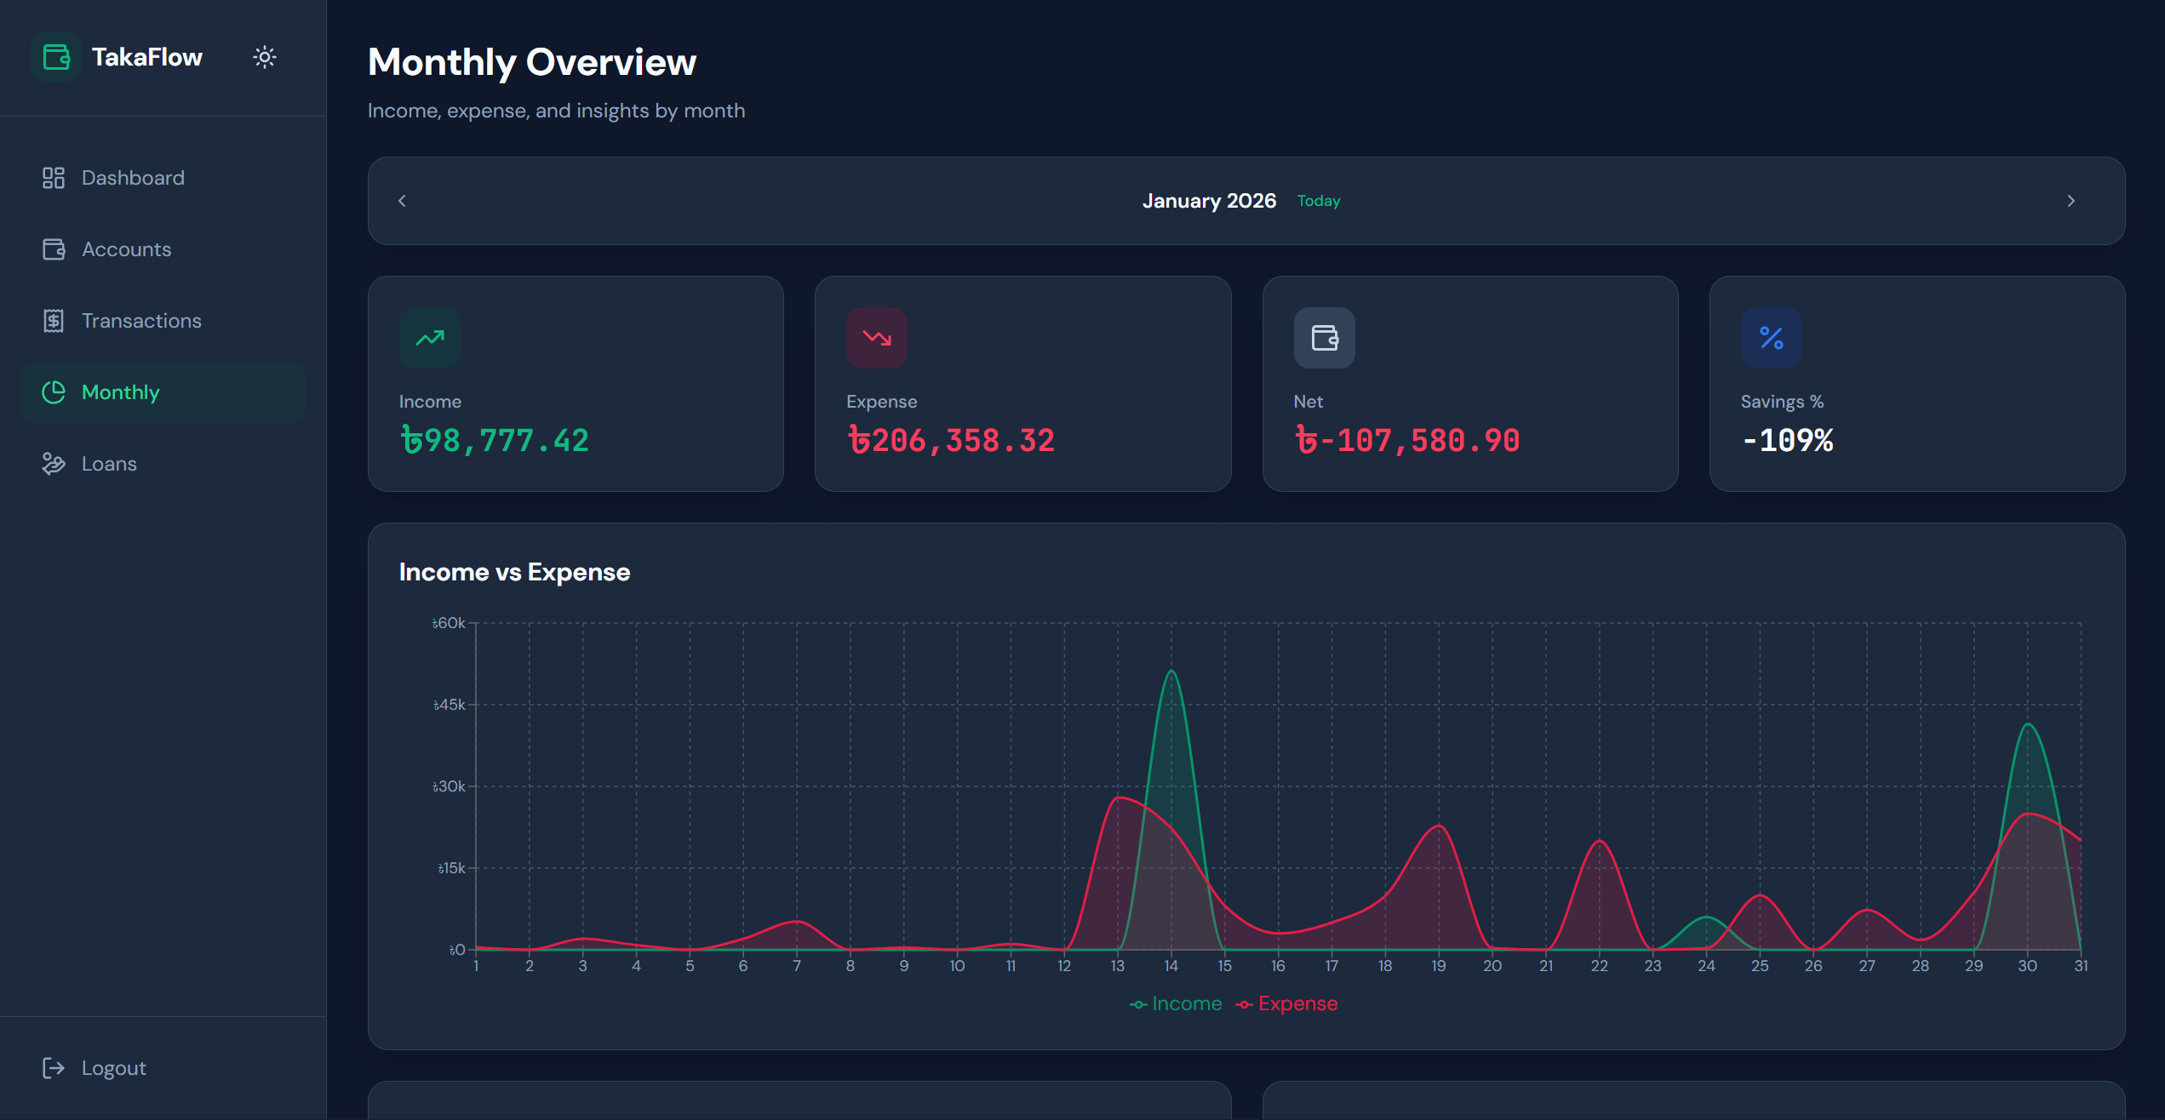Click the Transactions receipt icon
Screen dimensions: 2165x1120
click(54, 321)
